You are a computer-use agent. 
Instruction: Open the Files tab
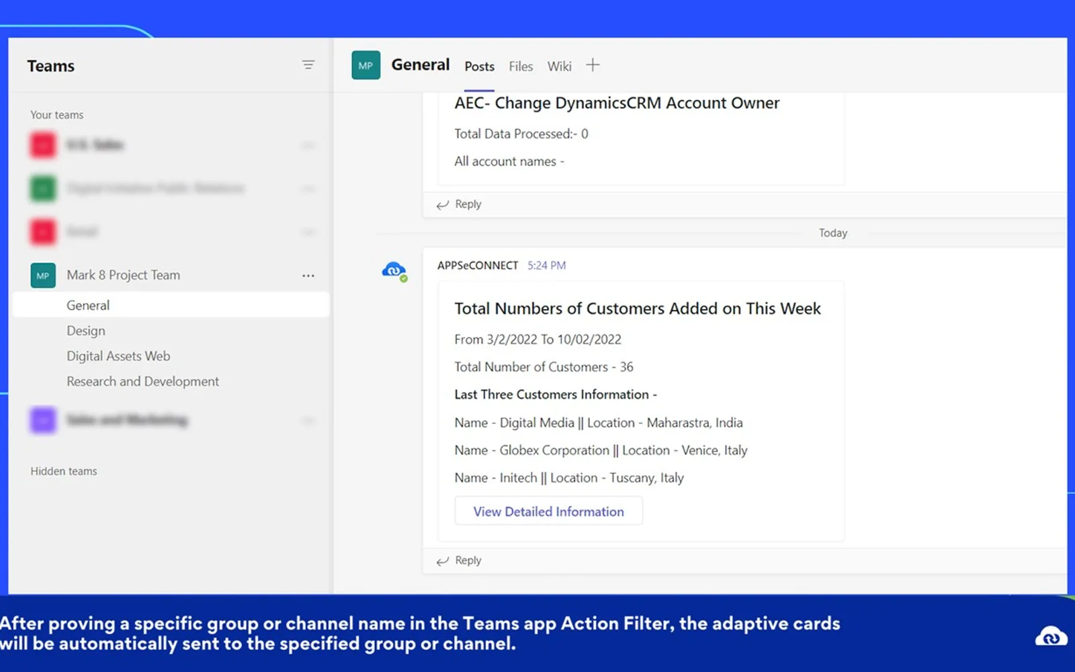coord(521,67)
